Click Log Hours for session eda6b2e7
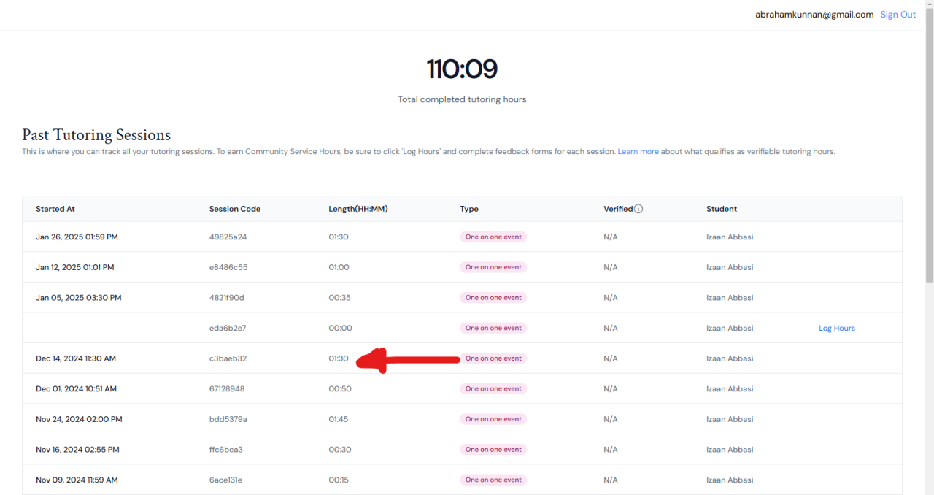This screenshot has width=934, height=495. point(836,329)
